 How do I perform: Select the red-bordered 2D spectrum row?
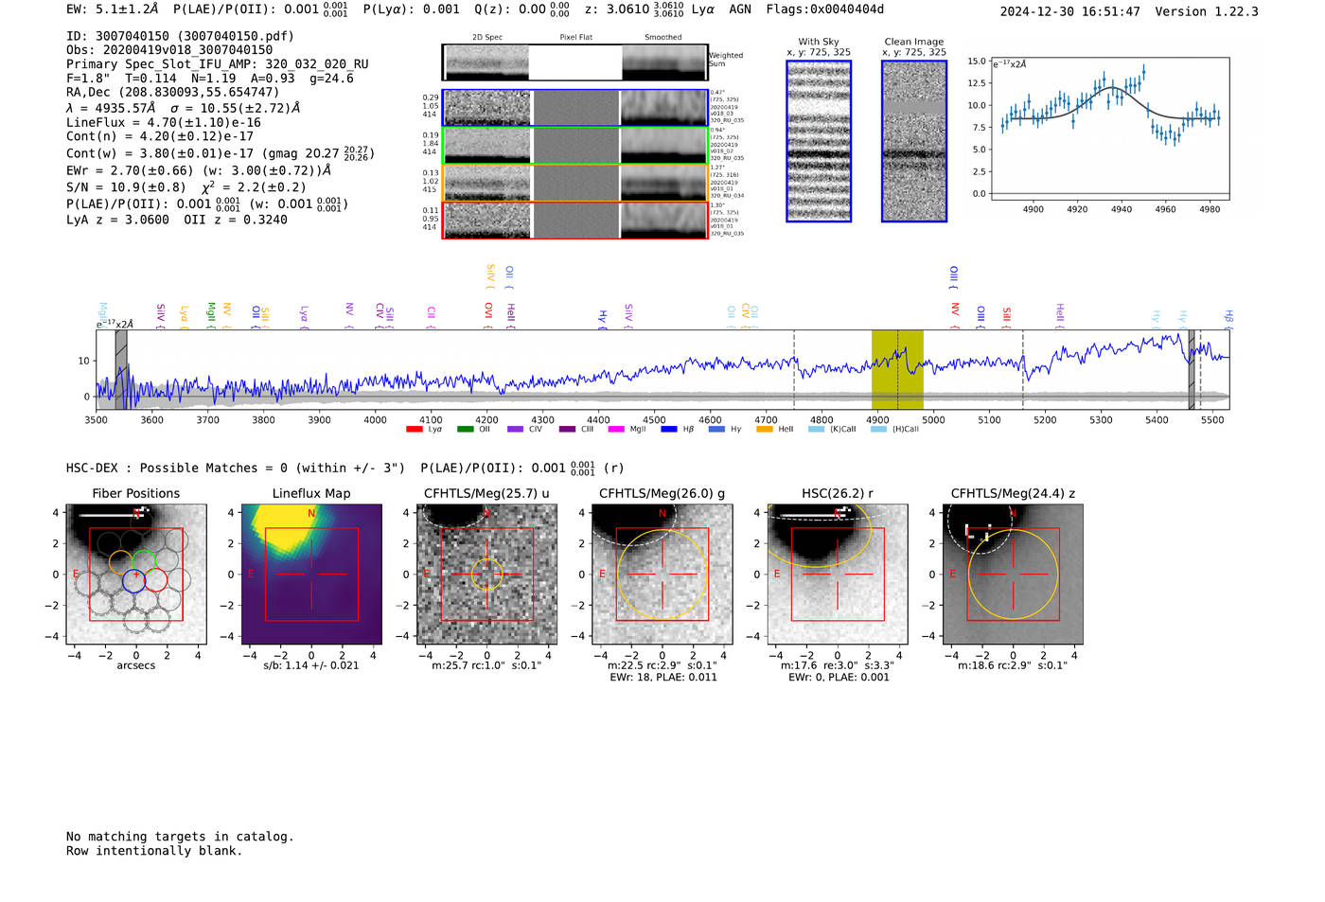(575, 221)
